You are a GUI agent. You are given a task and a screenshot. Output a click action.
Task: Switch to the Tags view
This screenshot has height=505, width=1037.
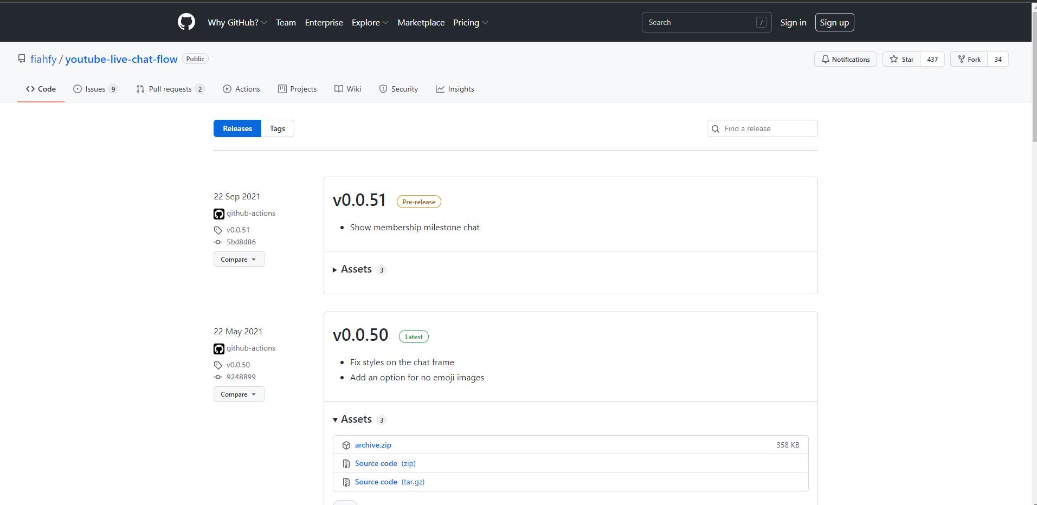tap(278, 128)
